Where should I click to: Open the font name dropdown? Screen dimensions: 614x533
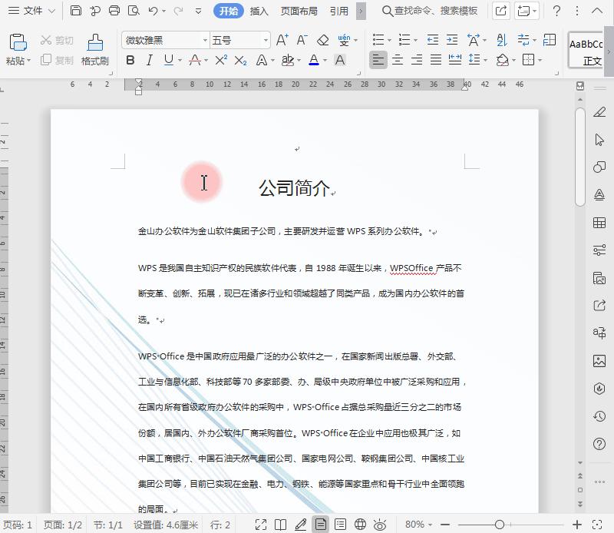(x=205, y=38)
